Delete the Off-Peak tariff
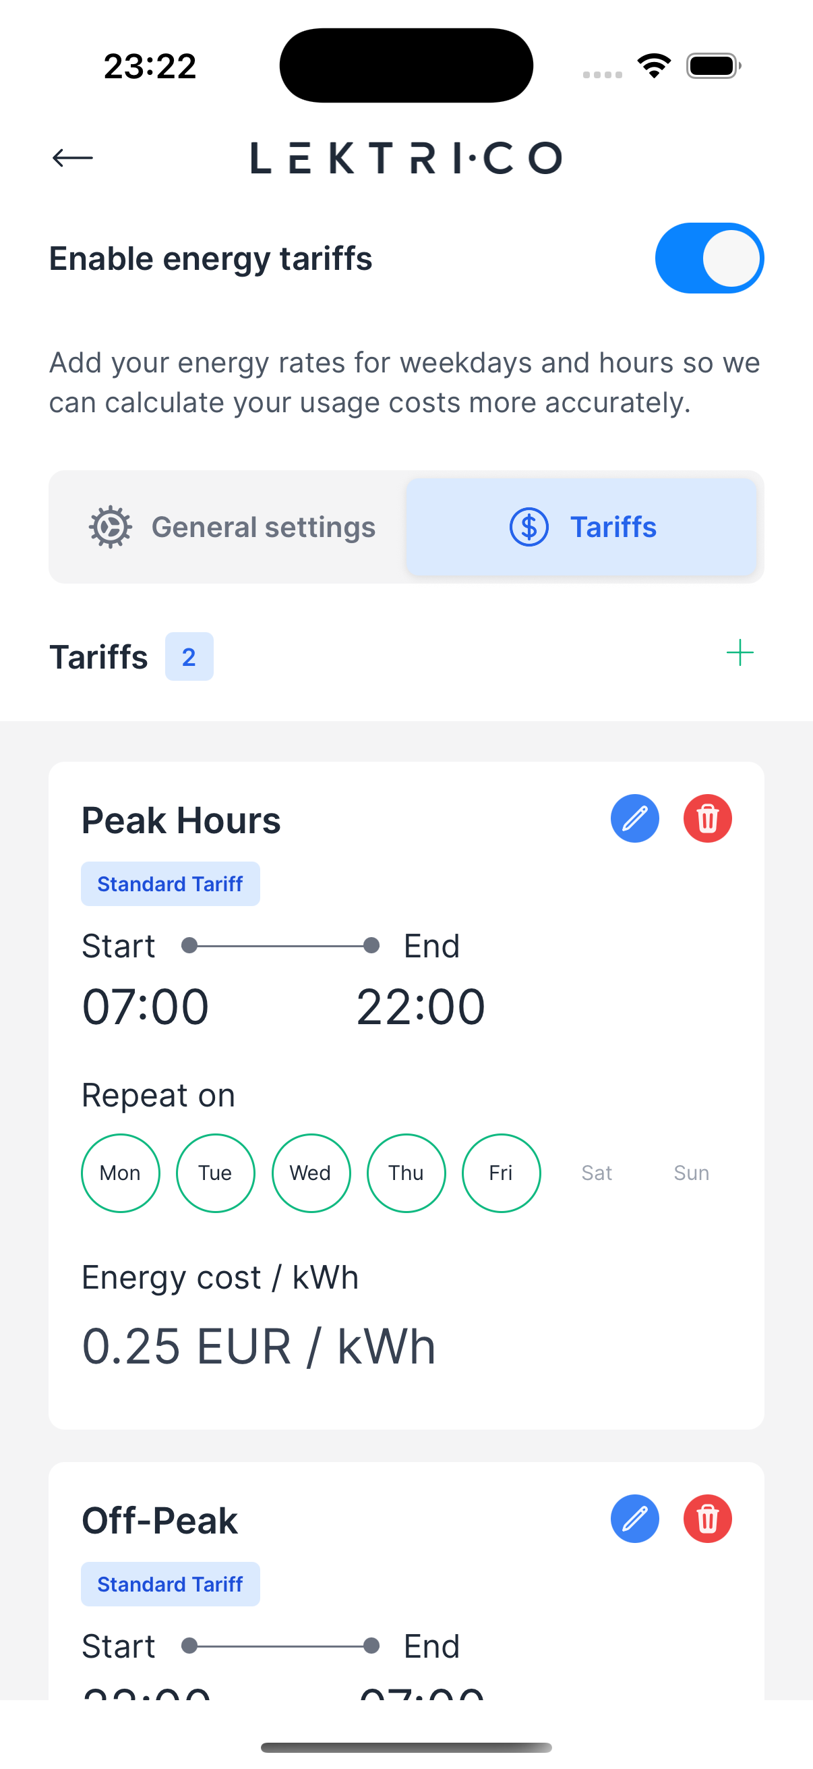The height and width of the screenshot is (1769, 813). tap(707, 1518)
